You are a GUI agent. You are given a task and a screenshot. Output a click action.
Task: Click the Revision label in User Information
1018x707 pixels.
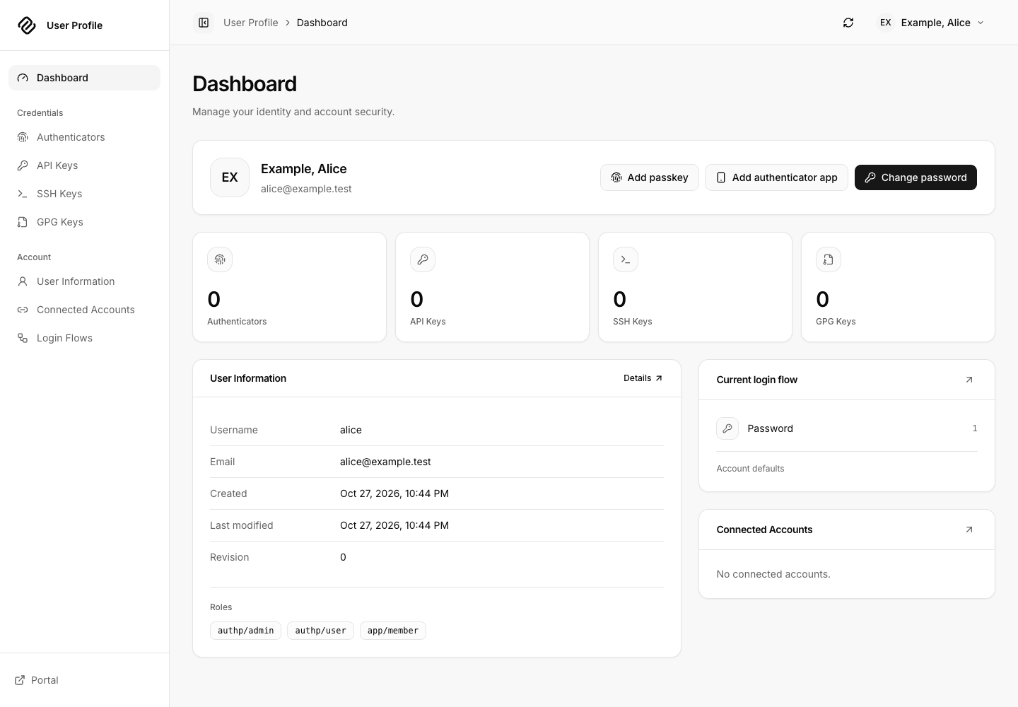point(230,557)
